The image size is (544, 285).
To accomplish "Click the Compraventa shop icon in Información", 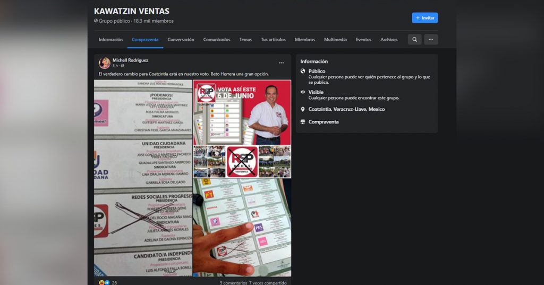I will [303, 122].
